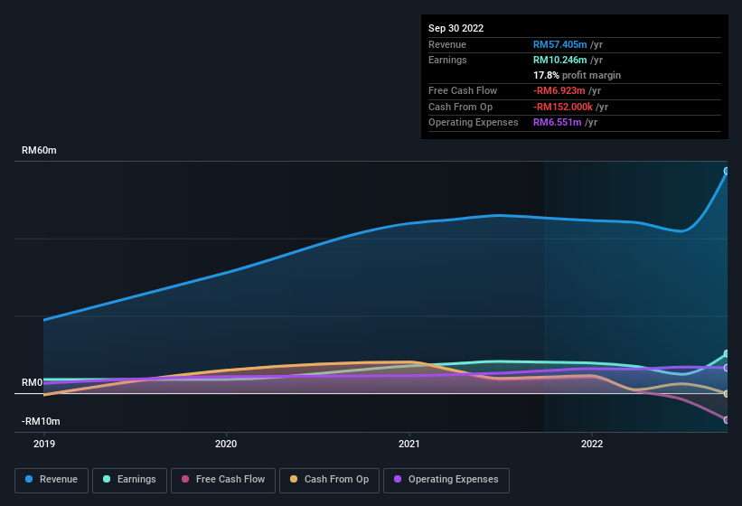Click the -RM152.000k cash from op value
This screenshot has height=506, width=742.
pyautogui.click(x=563, y=107)
